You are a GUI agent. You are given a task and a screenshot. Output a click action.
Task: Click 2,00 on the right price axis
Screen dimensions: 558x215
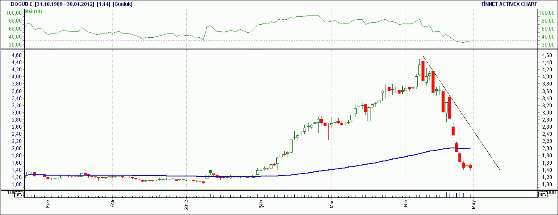click(546, 148)
